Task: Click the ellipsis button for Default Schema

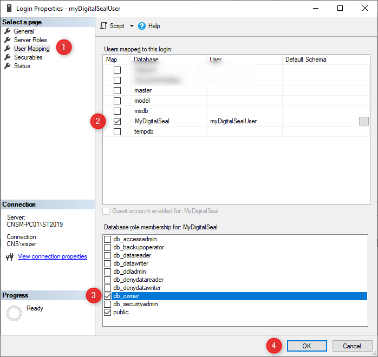Action: 364,121
